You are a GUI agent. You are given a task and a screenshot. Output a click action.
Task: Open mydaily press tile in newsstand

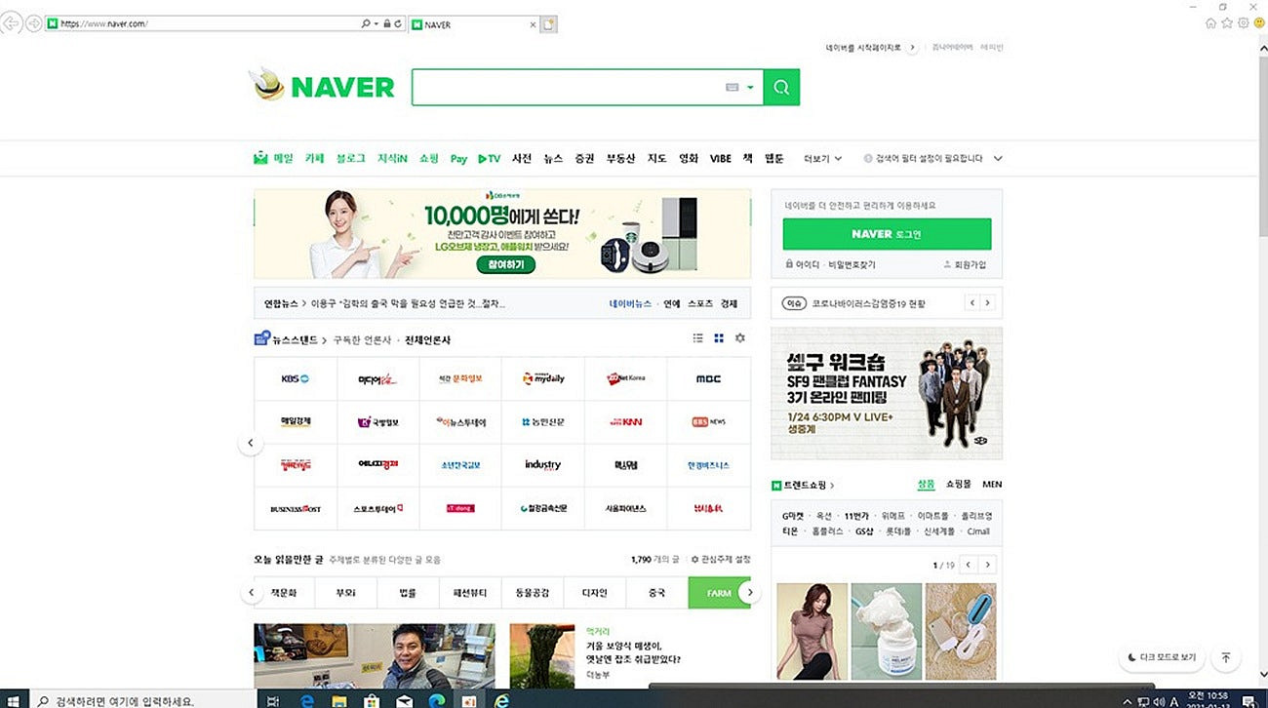click(x=543, y=378)
